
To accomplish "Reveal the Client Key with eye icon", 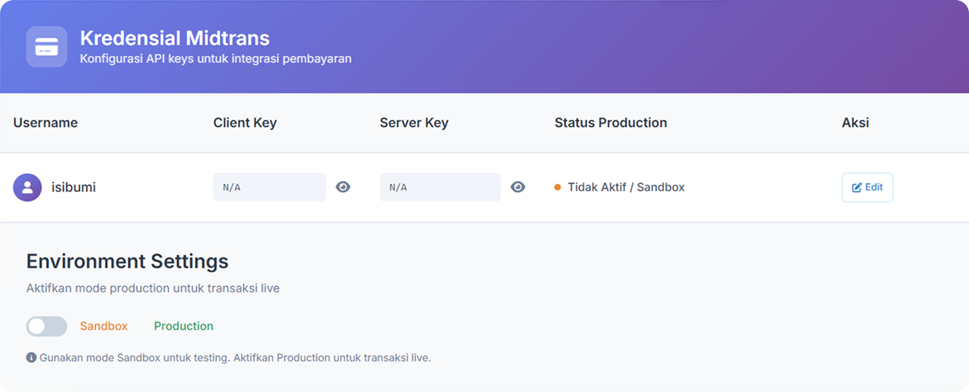I will coord(343,187).
